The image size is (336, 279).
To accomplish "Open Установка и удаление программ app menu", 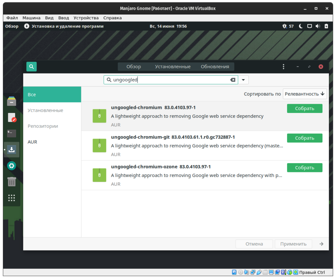I will 64,26.
